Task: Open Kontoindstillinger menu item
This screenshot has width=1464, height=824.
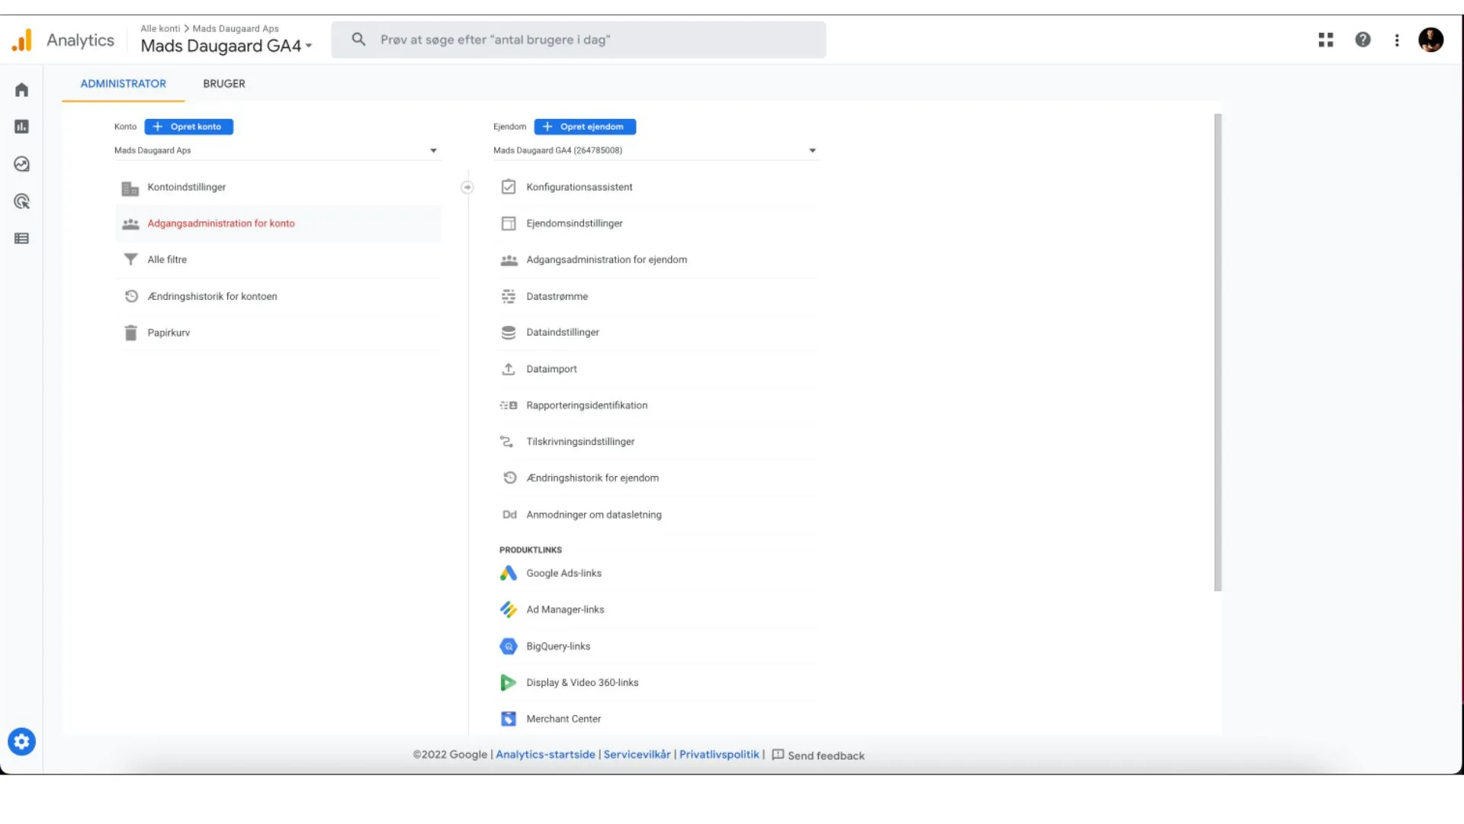Action: (278, 188)
